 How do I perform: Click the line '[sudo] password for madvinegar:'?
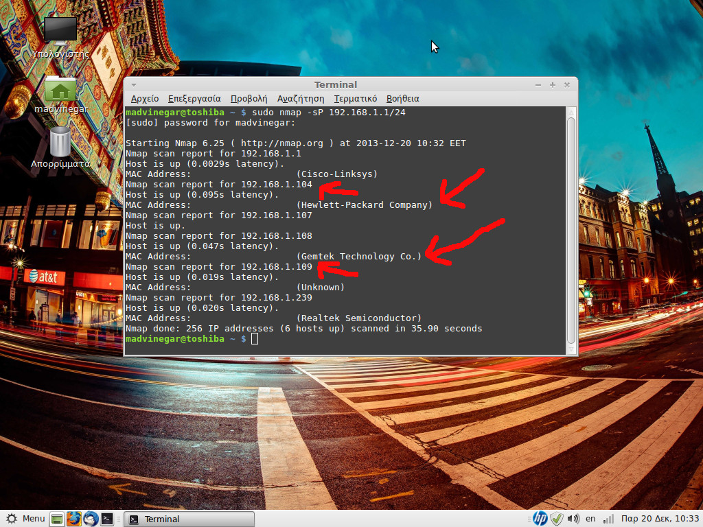[x=211, y=123]
